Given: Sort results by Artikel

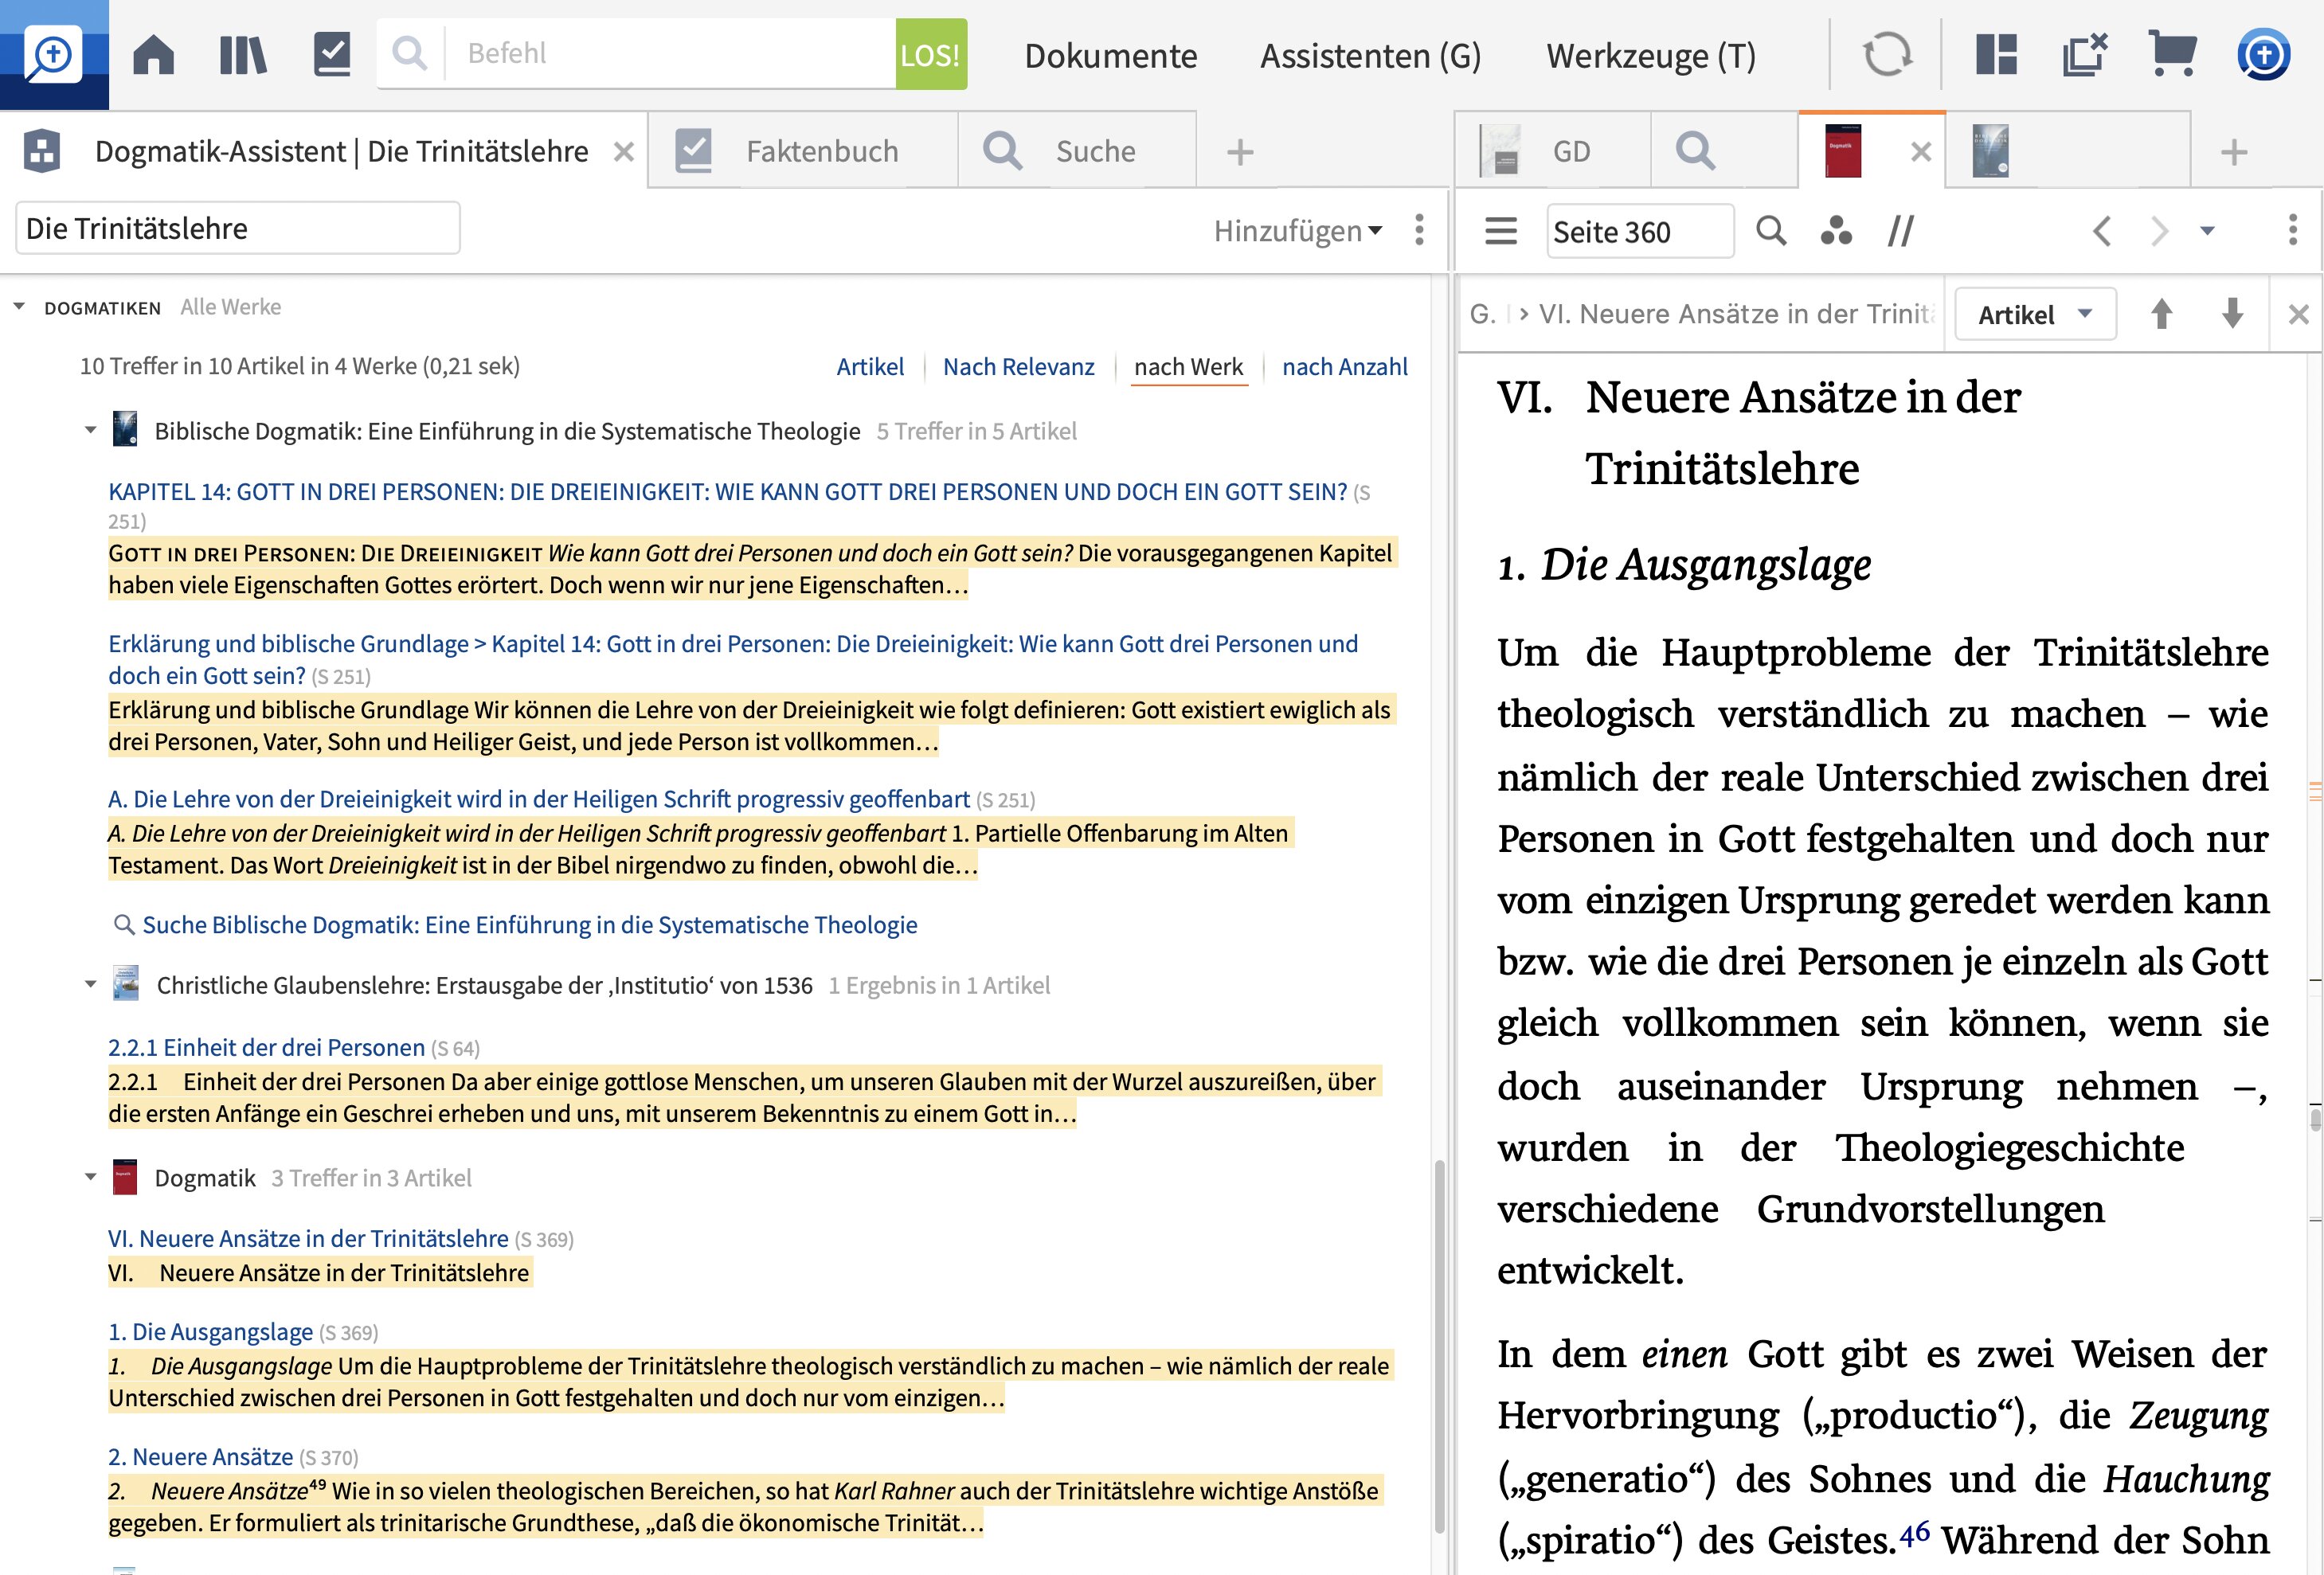Looking at the screenshot, I should pyautogui.click(x=870, y=367).
